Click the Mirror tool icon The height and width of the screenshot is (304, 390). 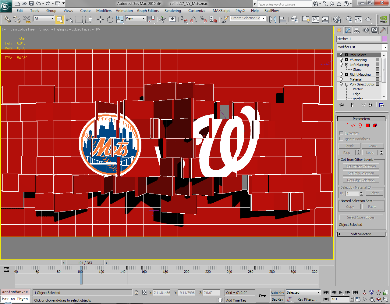pyautogui.click(x=273, y=19)
